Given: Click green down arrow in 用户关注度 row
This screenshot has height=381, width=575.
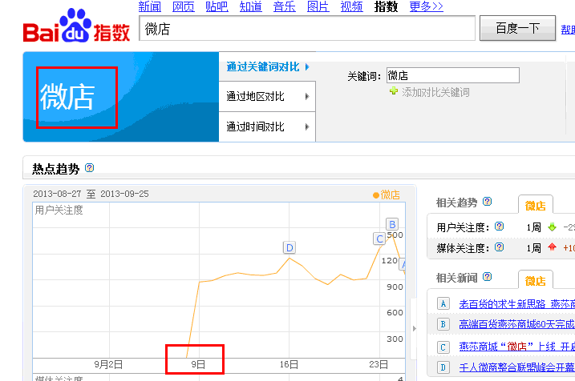Looking at the screenshot, I should point(553,227).
